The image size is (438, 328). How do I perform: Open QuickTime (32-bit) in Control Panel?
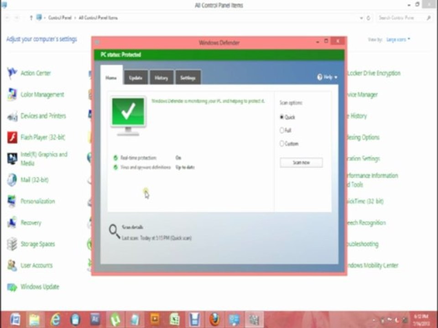coord(365,201)
